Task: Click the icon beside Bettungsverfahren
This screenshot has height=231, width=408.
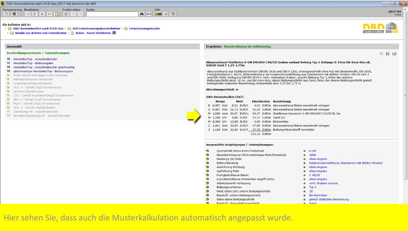Action: pos(207,187)
